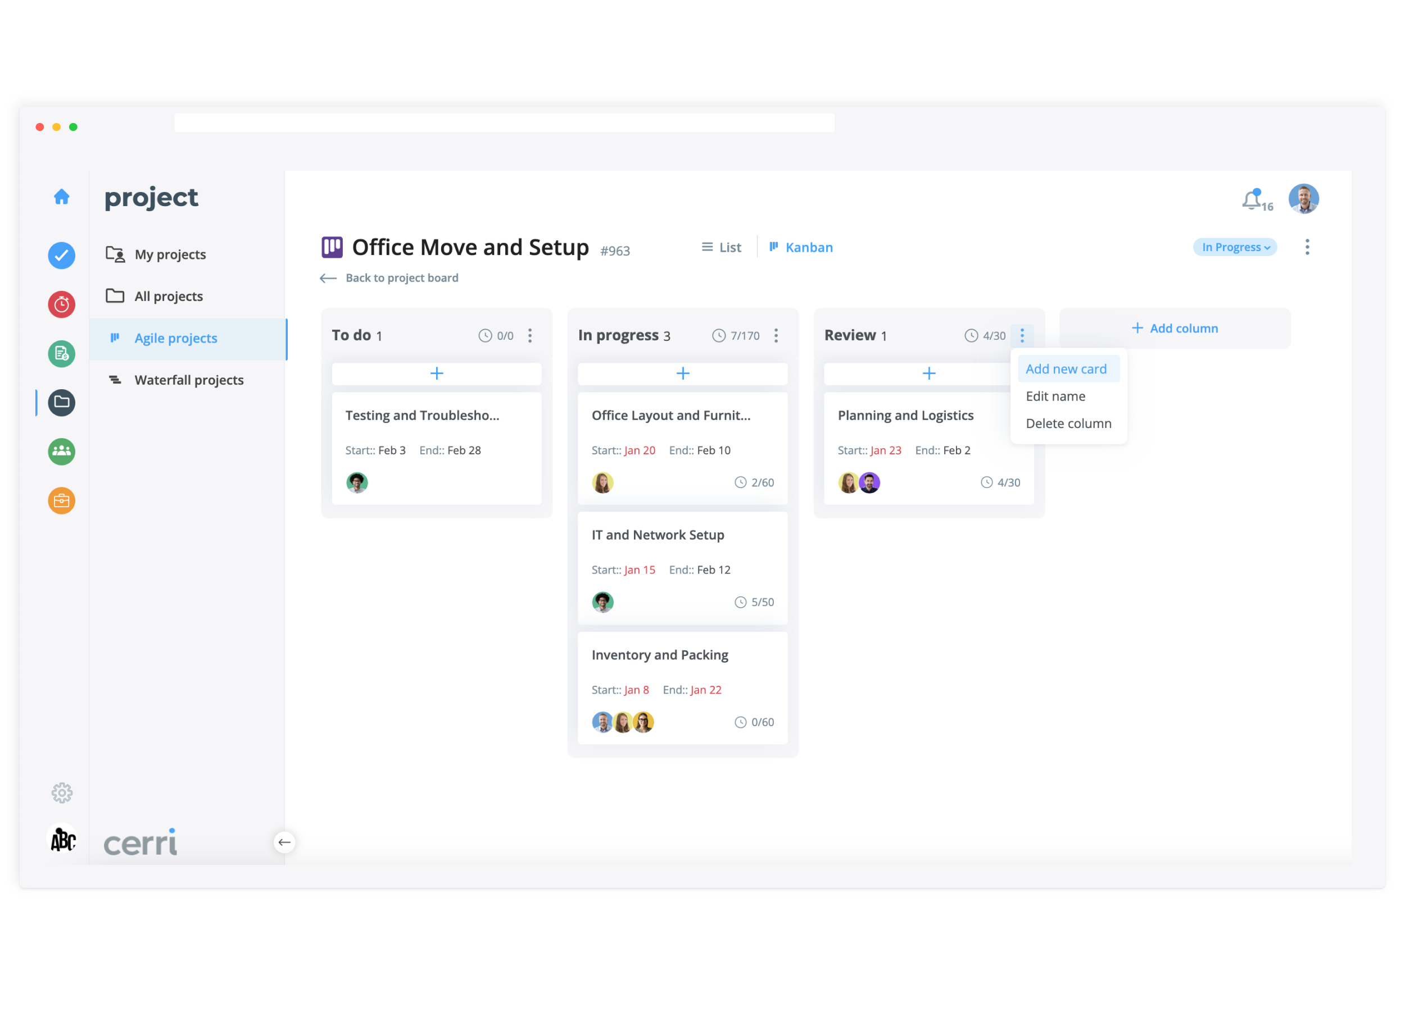Switch to Kanban view
This screenshot has height=1030, width=1405.
801,248
